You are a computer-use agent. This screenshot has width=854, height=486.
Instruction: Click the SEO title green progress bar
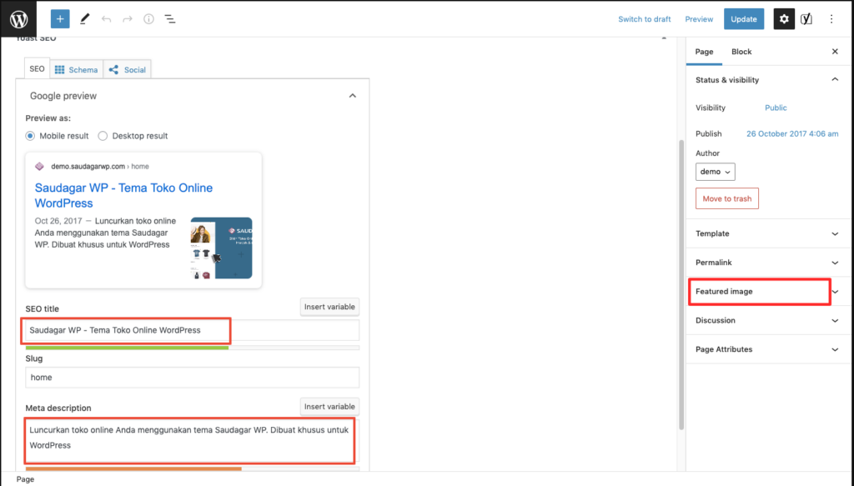point(127,348)
